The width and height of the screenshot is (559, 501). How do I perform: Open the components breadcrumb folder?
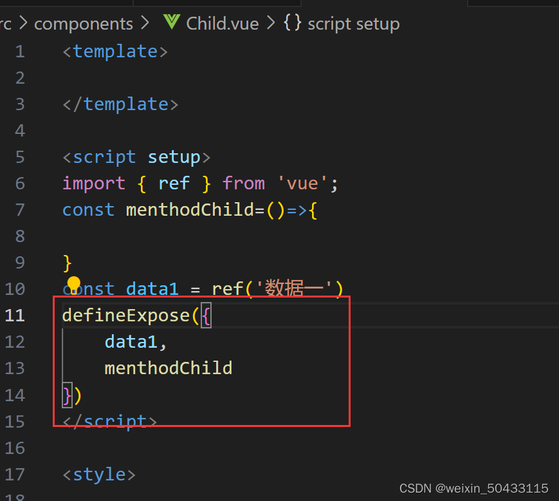(x=84, y=24)
